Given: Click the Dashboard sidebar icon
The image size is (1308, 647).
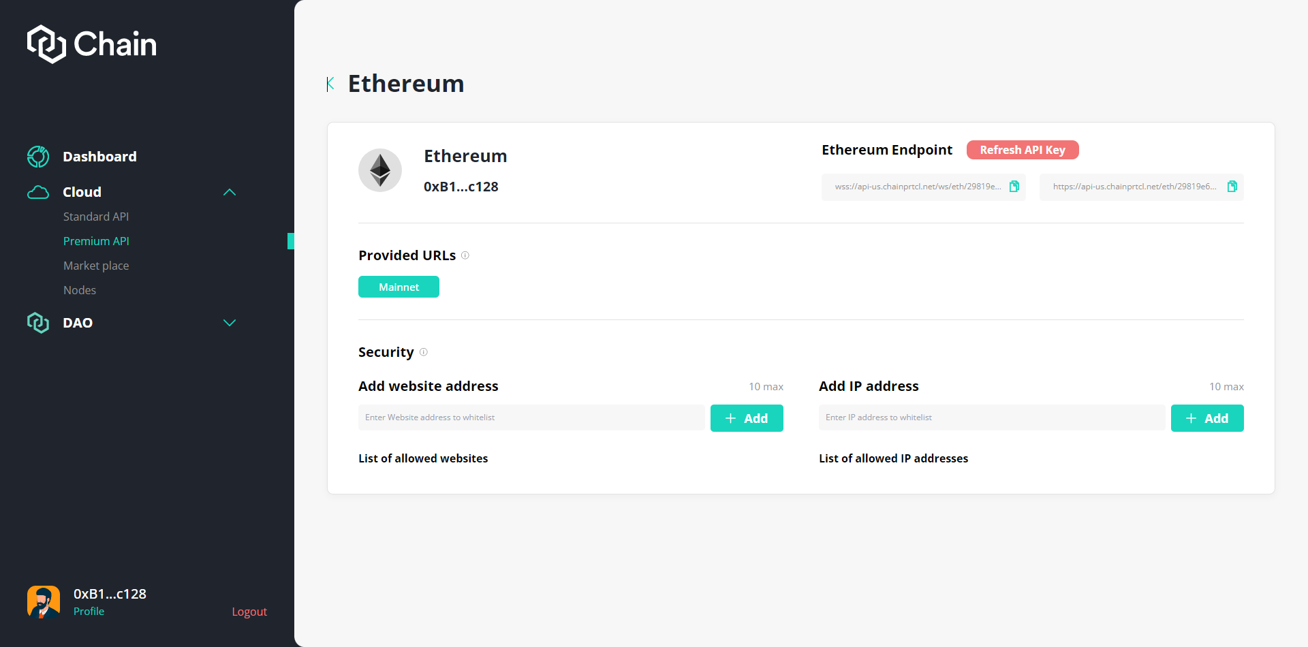Looking at the screenshot, I should (38, 157).
